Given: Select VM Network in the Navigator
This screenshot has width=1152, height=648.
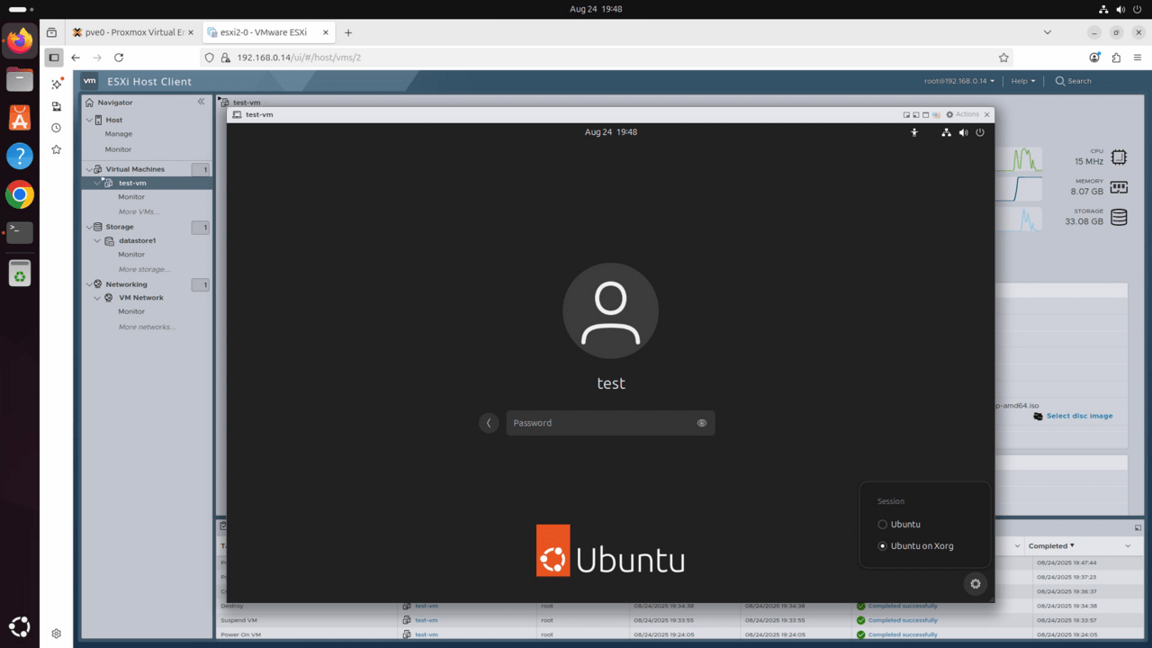Looking at the screenshot, I should [x=141, y=298].
